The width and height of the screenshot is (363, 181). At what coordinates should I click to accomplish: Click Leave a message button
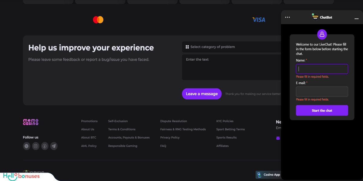(x=202, y=94)
